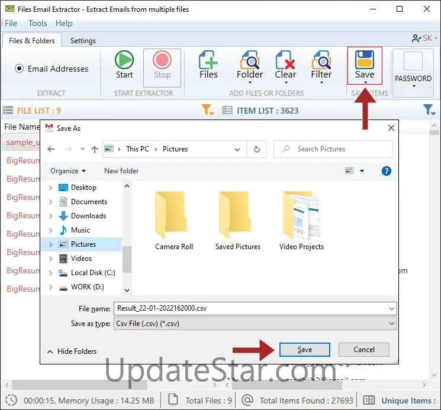The height and width of the screenshot is (410, 441).
Task: Click the Save button in dialog
Action: coord(305,350)
